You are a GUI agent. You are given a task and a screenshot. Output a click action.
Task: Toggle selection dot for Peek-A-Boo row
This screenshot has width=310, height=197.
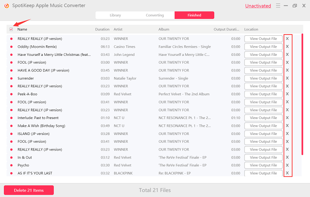(x=11, y=94)
